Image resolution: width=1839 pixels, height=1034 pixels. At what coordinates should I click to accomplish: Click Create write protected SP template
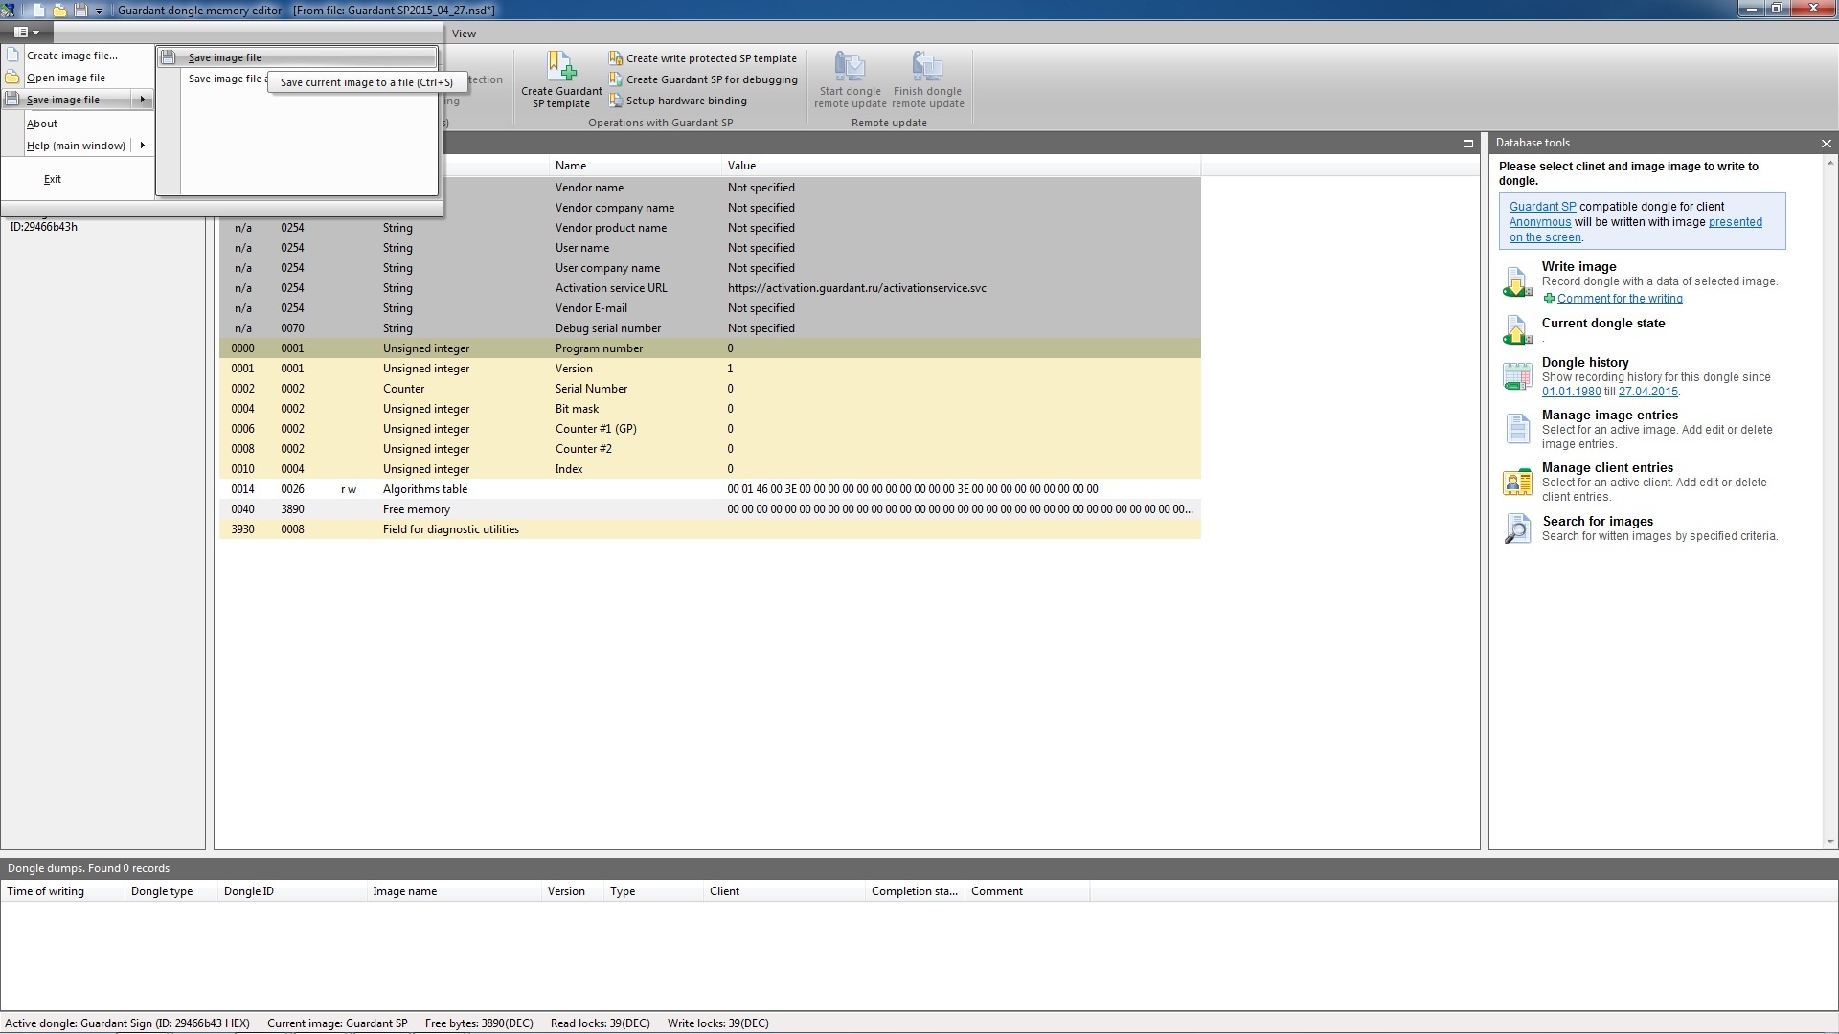711,58
